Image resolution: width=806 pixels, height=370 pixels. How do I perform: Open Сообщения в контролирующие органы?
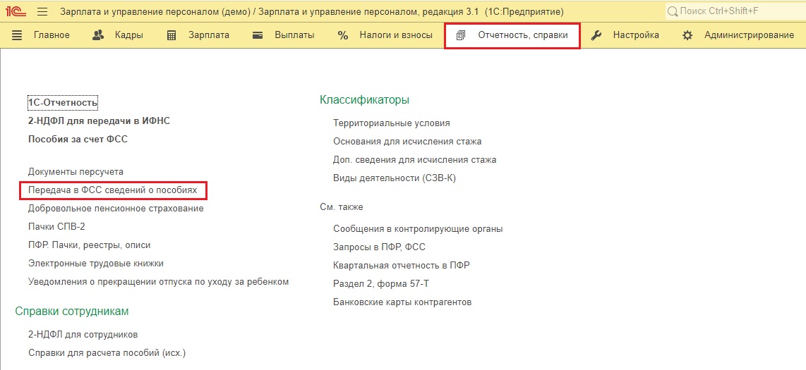coord(418,229)
